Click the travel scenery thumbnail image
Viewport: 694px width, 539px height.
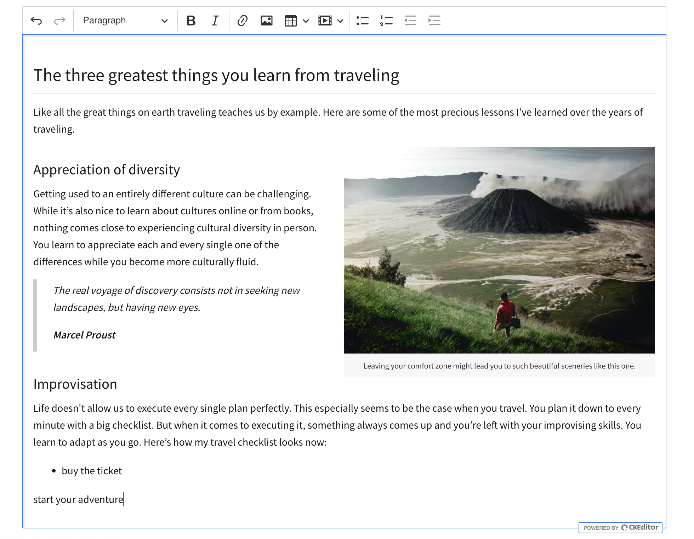tap(500, 250)
